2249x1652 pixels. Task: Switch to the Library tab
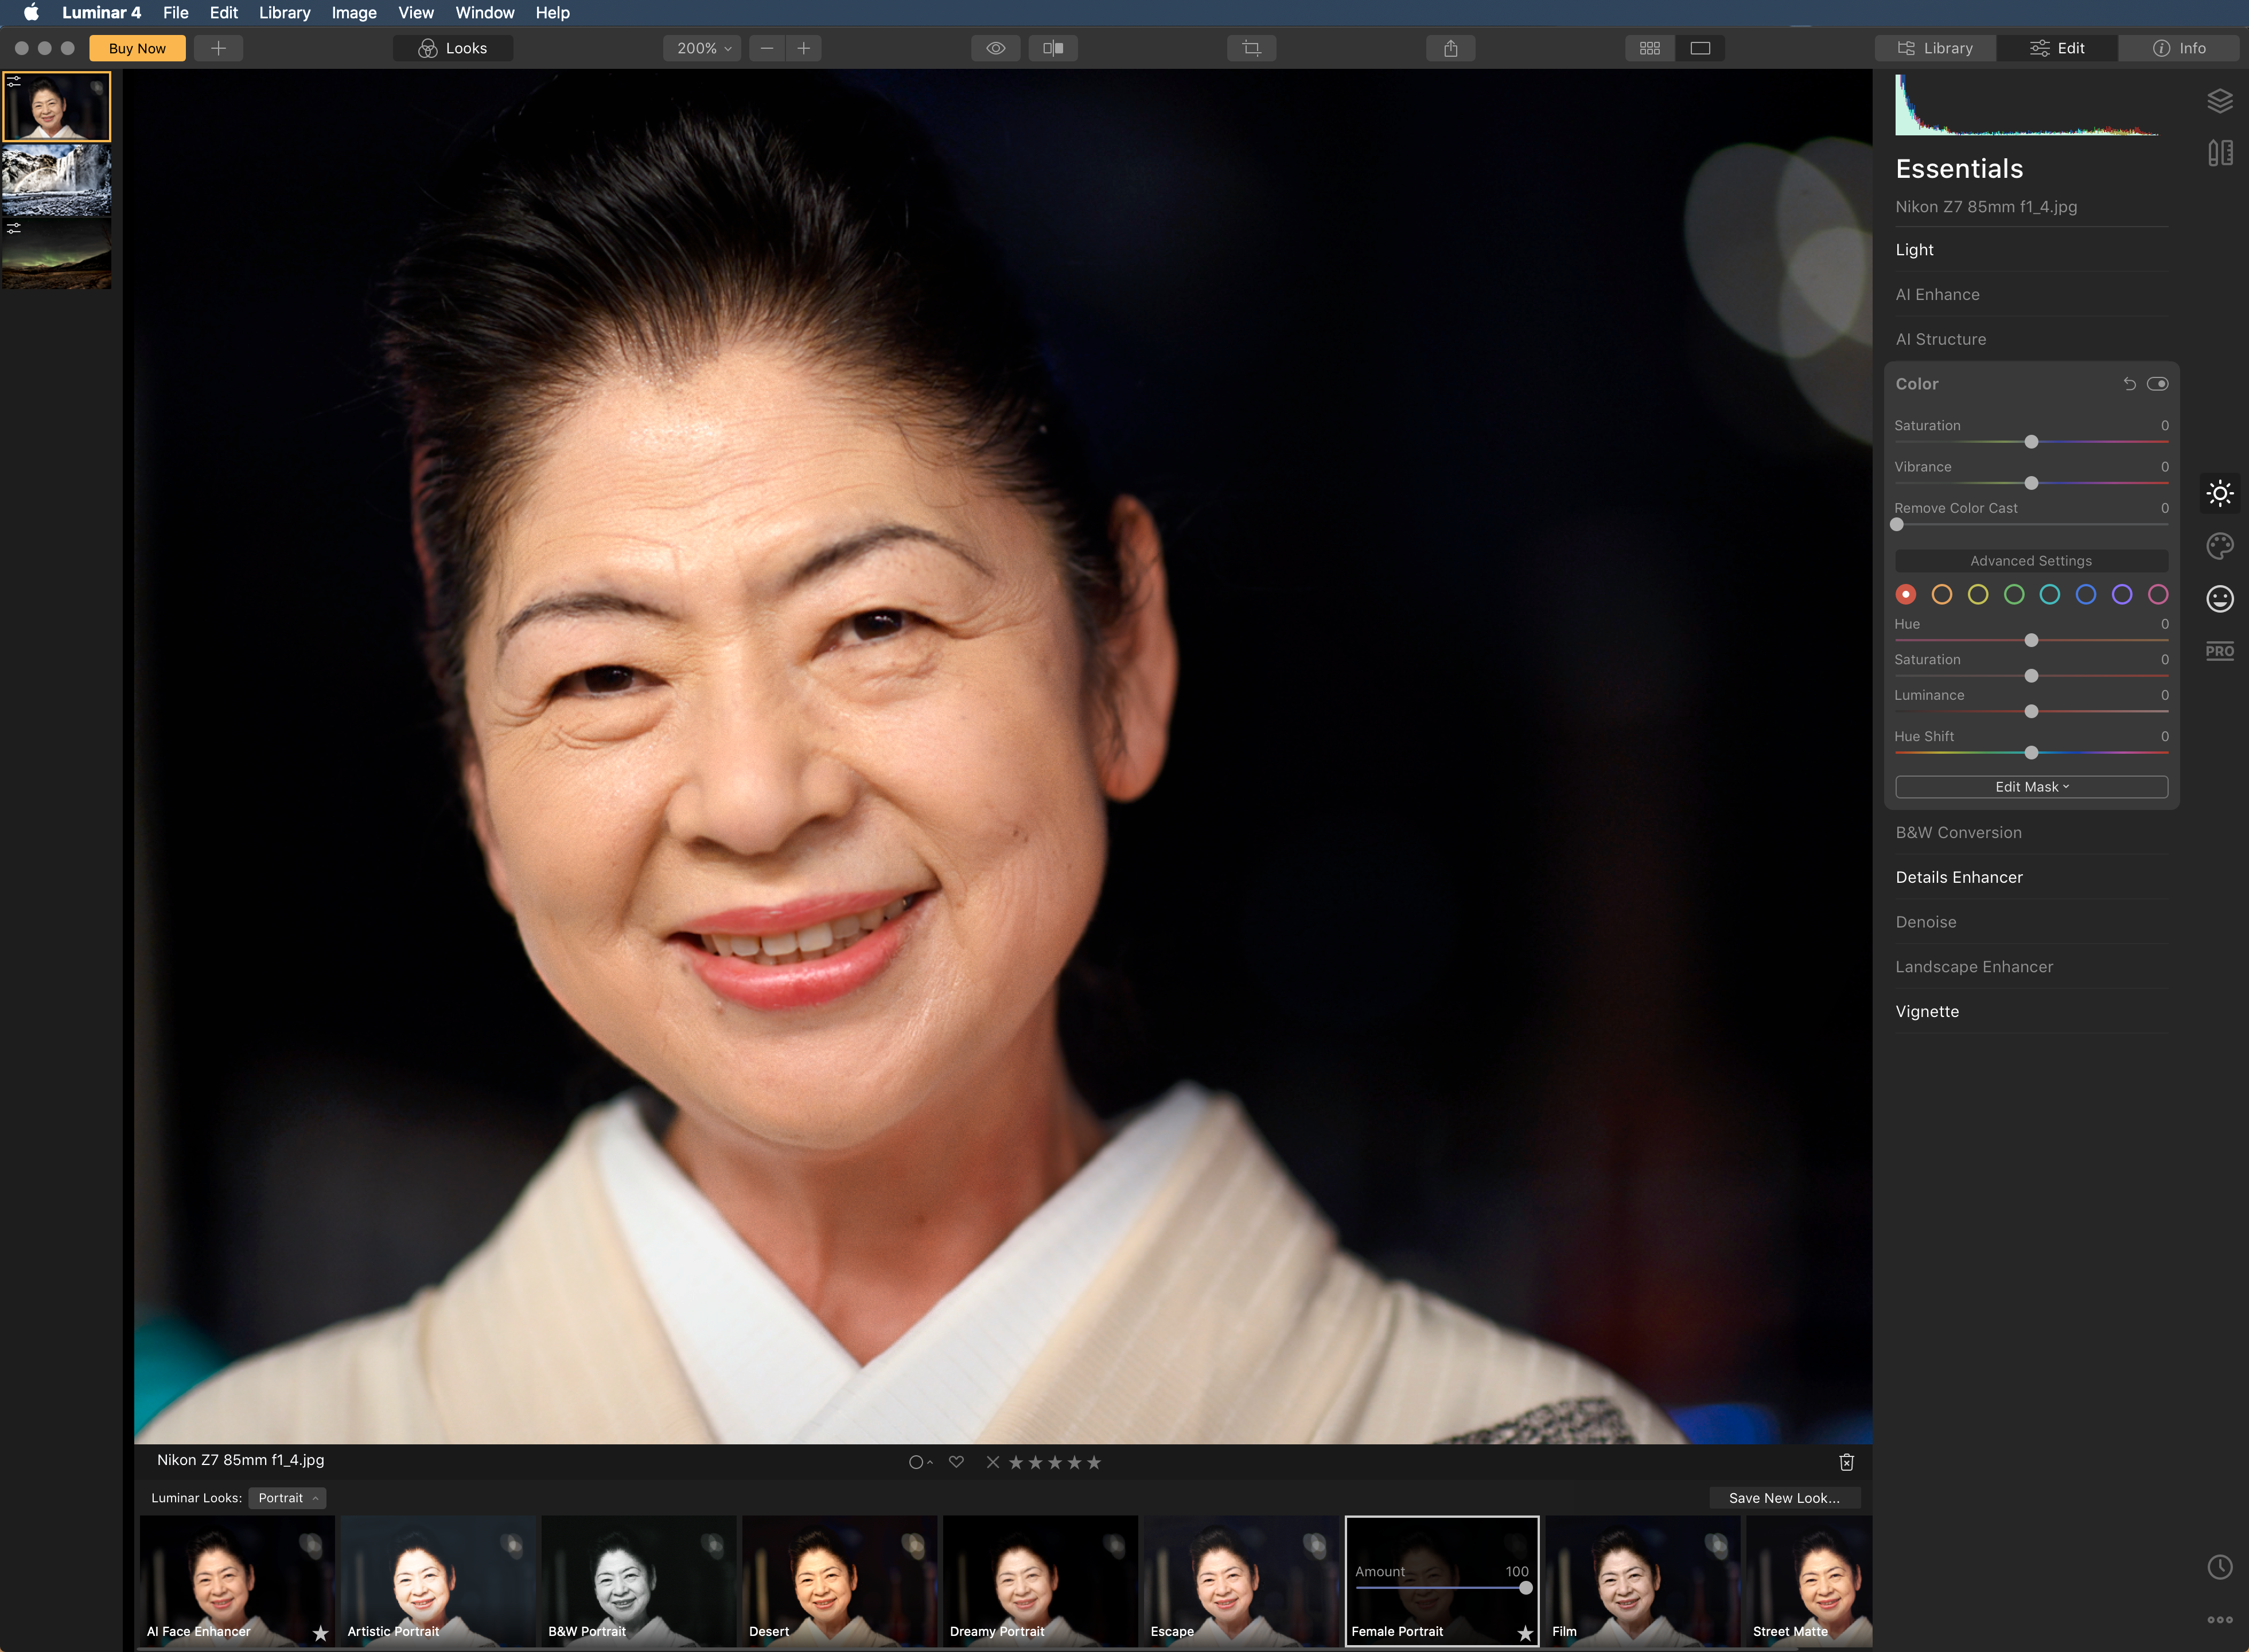[x=1935, y=48]
